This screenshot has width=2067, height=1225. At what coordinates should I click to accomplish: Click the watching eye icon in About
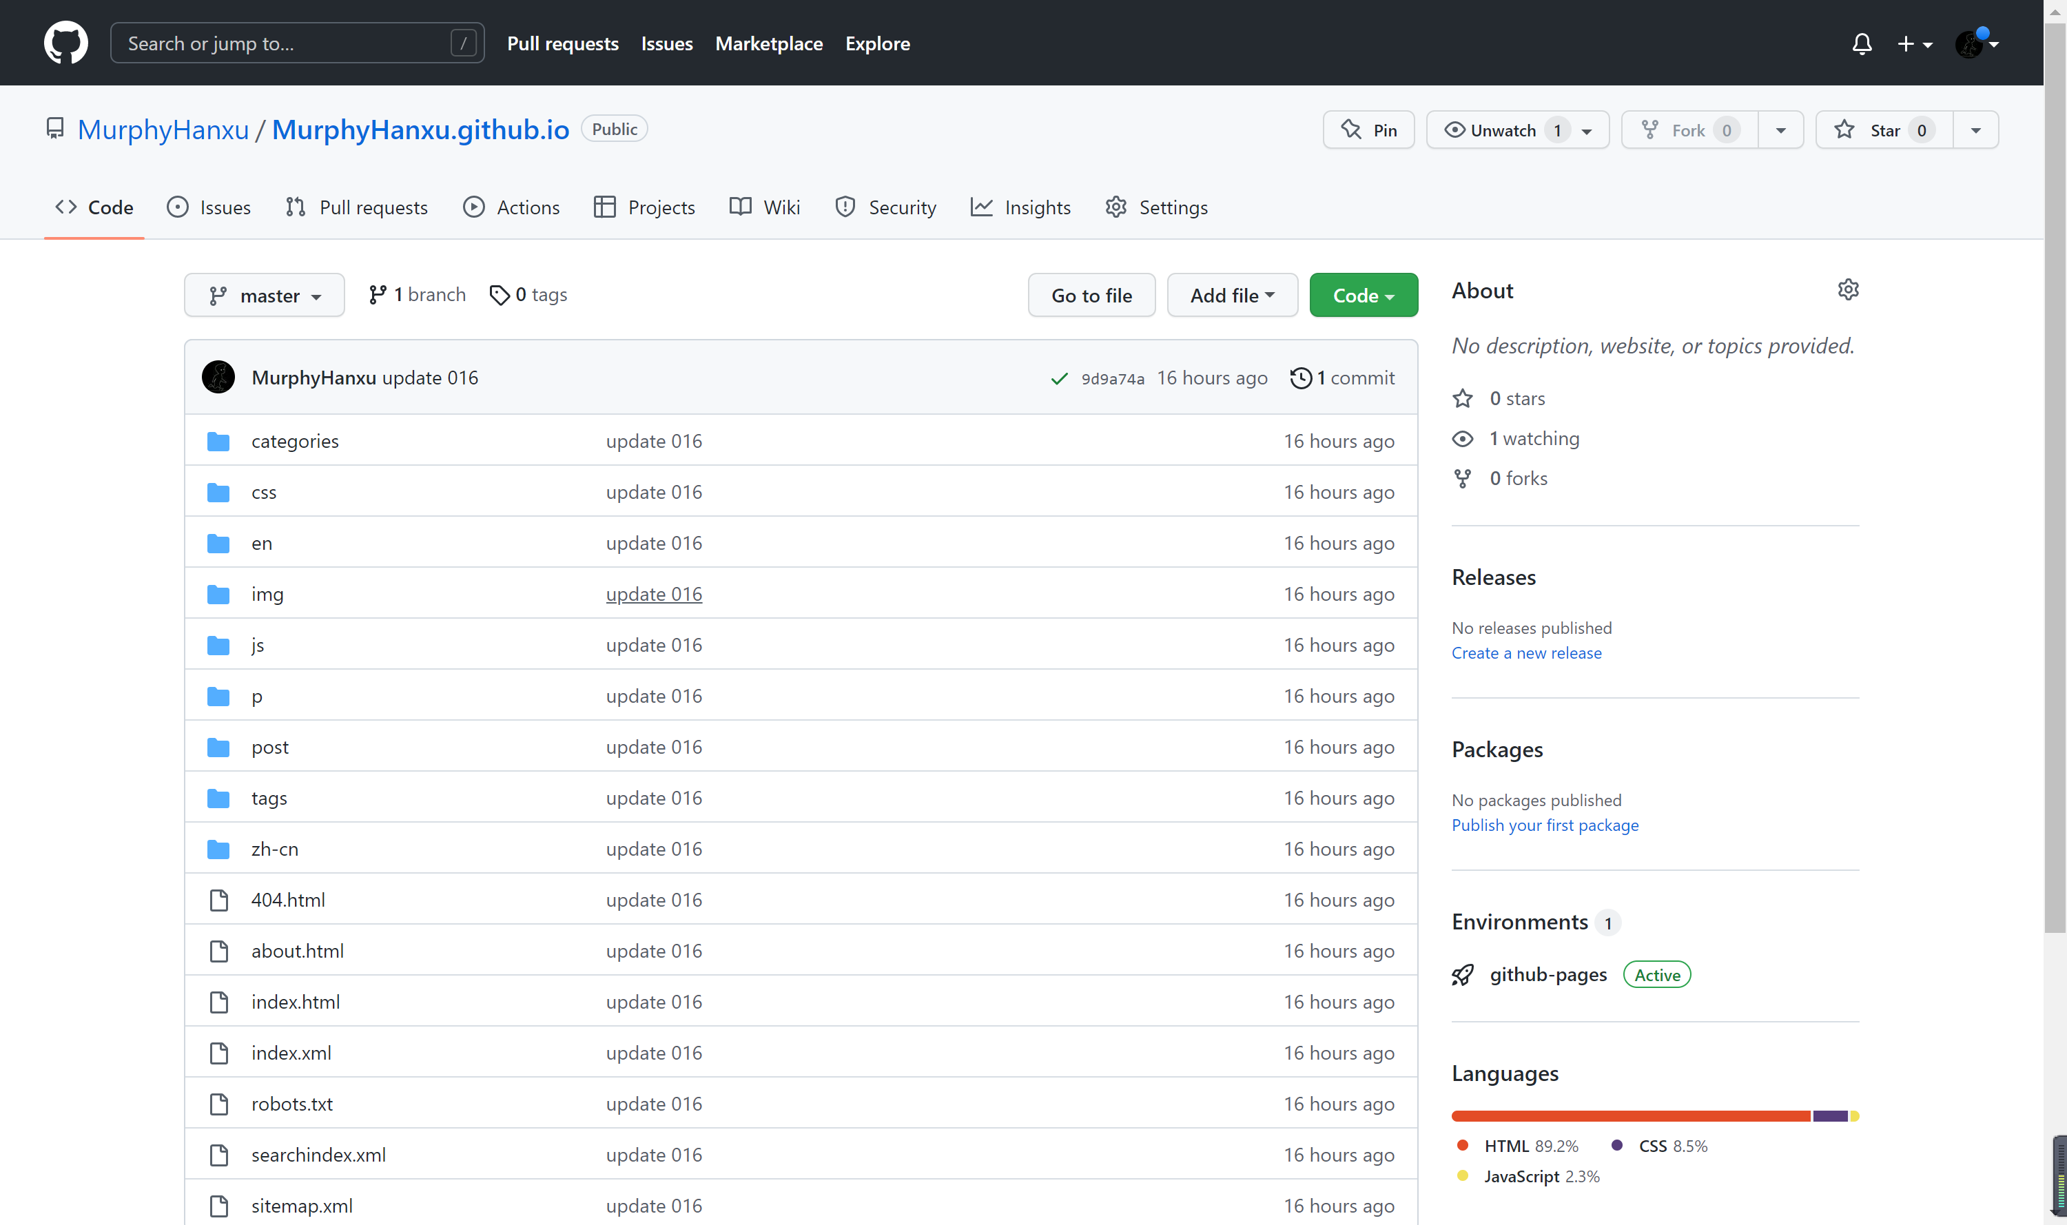(1462, 438)
